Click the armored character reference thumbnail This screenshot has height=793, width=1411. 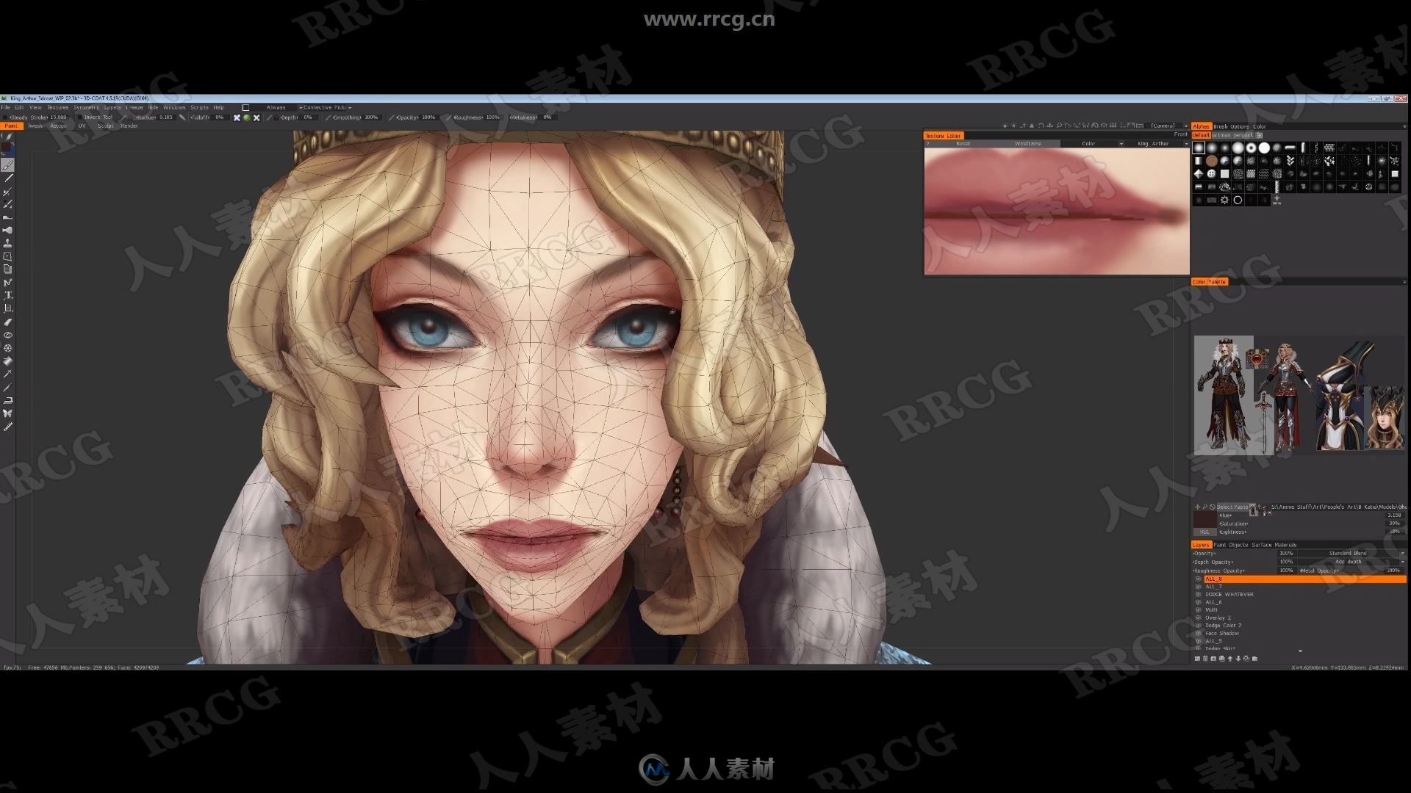[x=1223, y=395]
